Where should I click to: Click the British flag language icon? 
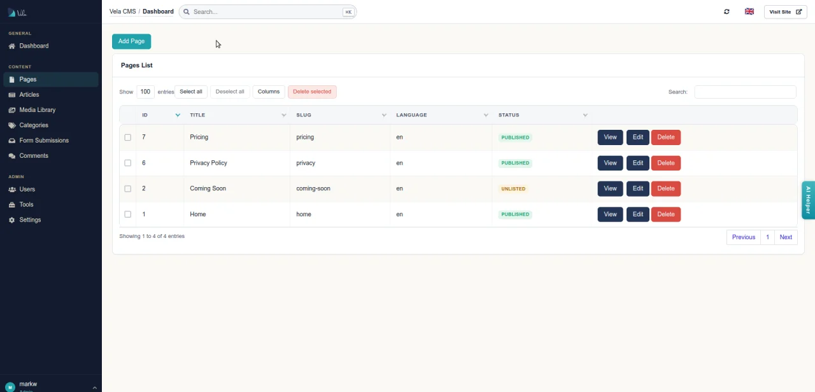pyautogui.click(x=749, y=11)
